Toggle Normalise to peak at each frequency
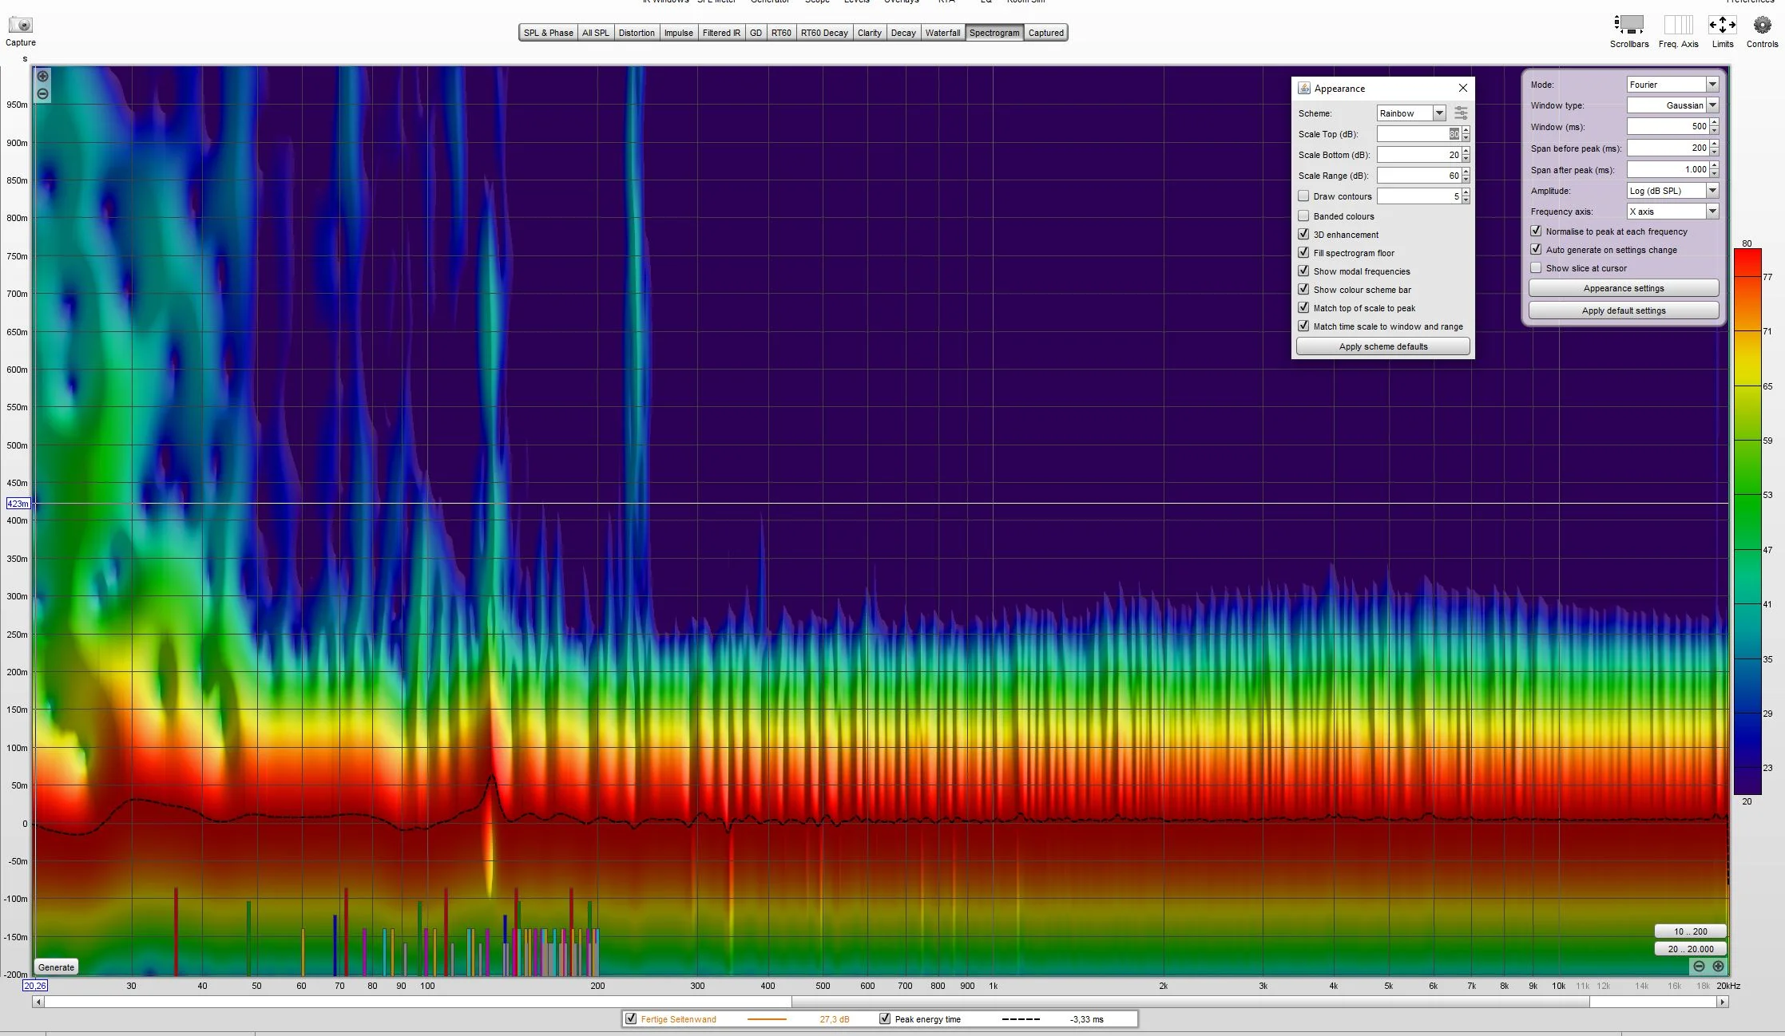Screen dimensions: 1785x1036 (1536, 231)
